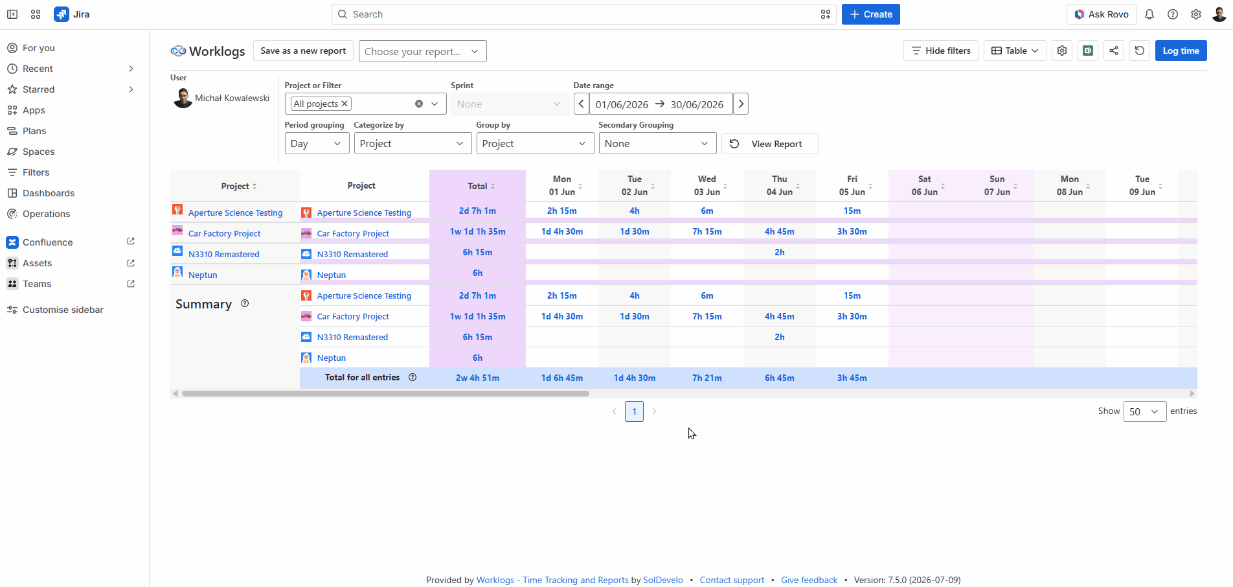1233x587 pixels.
Task: Go to previous page of entries
Action: [x=615, y=411]
